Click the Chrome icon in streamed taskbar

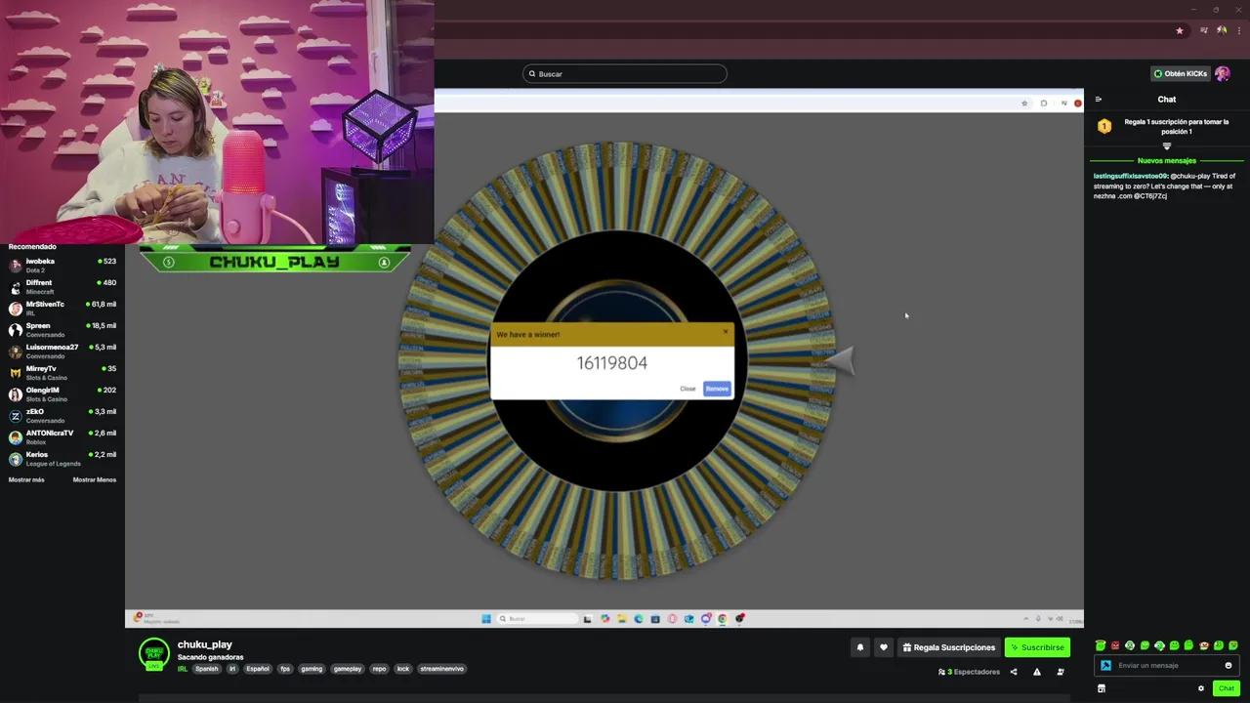click(723, 619)
